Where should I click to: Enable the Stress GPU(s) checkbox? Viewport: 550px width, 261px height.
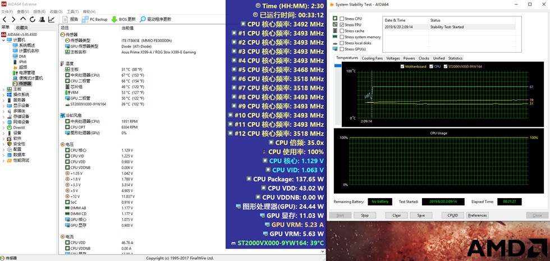(x=342, y=49)
